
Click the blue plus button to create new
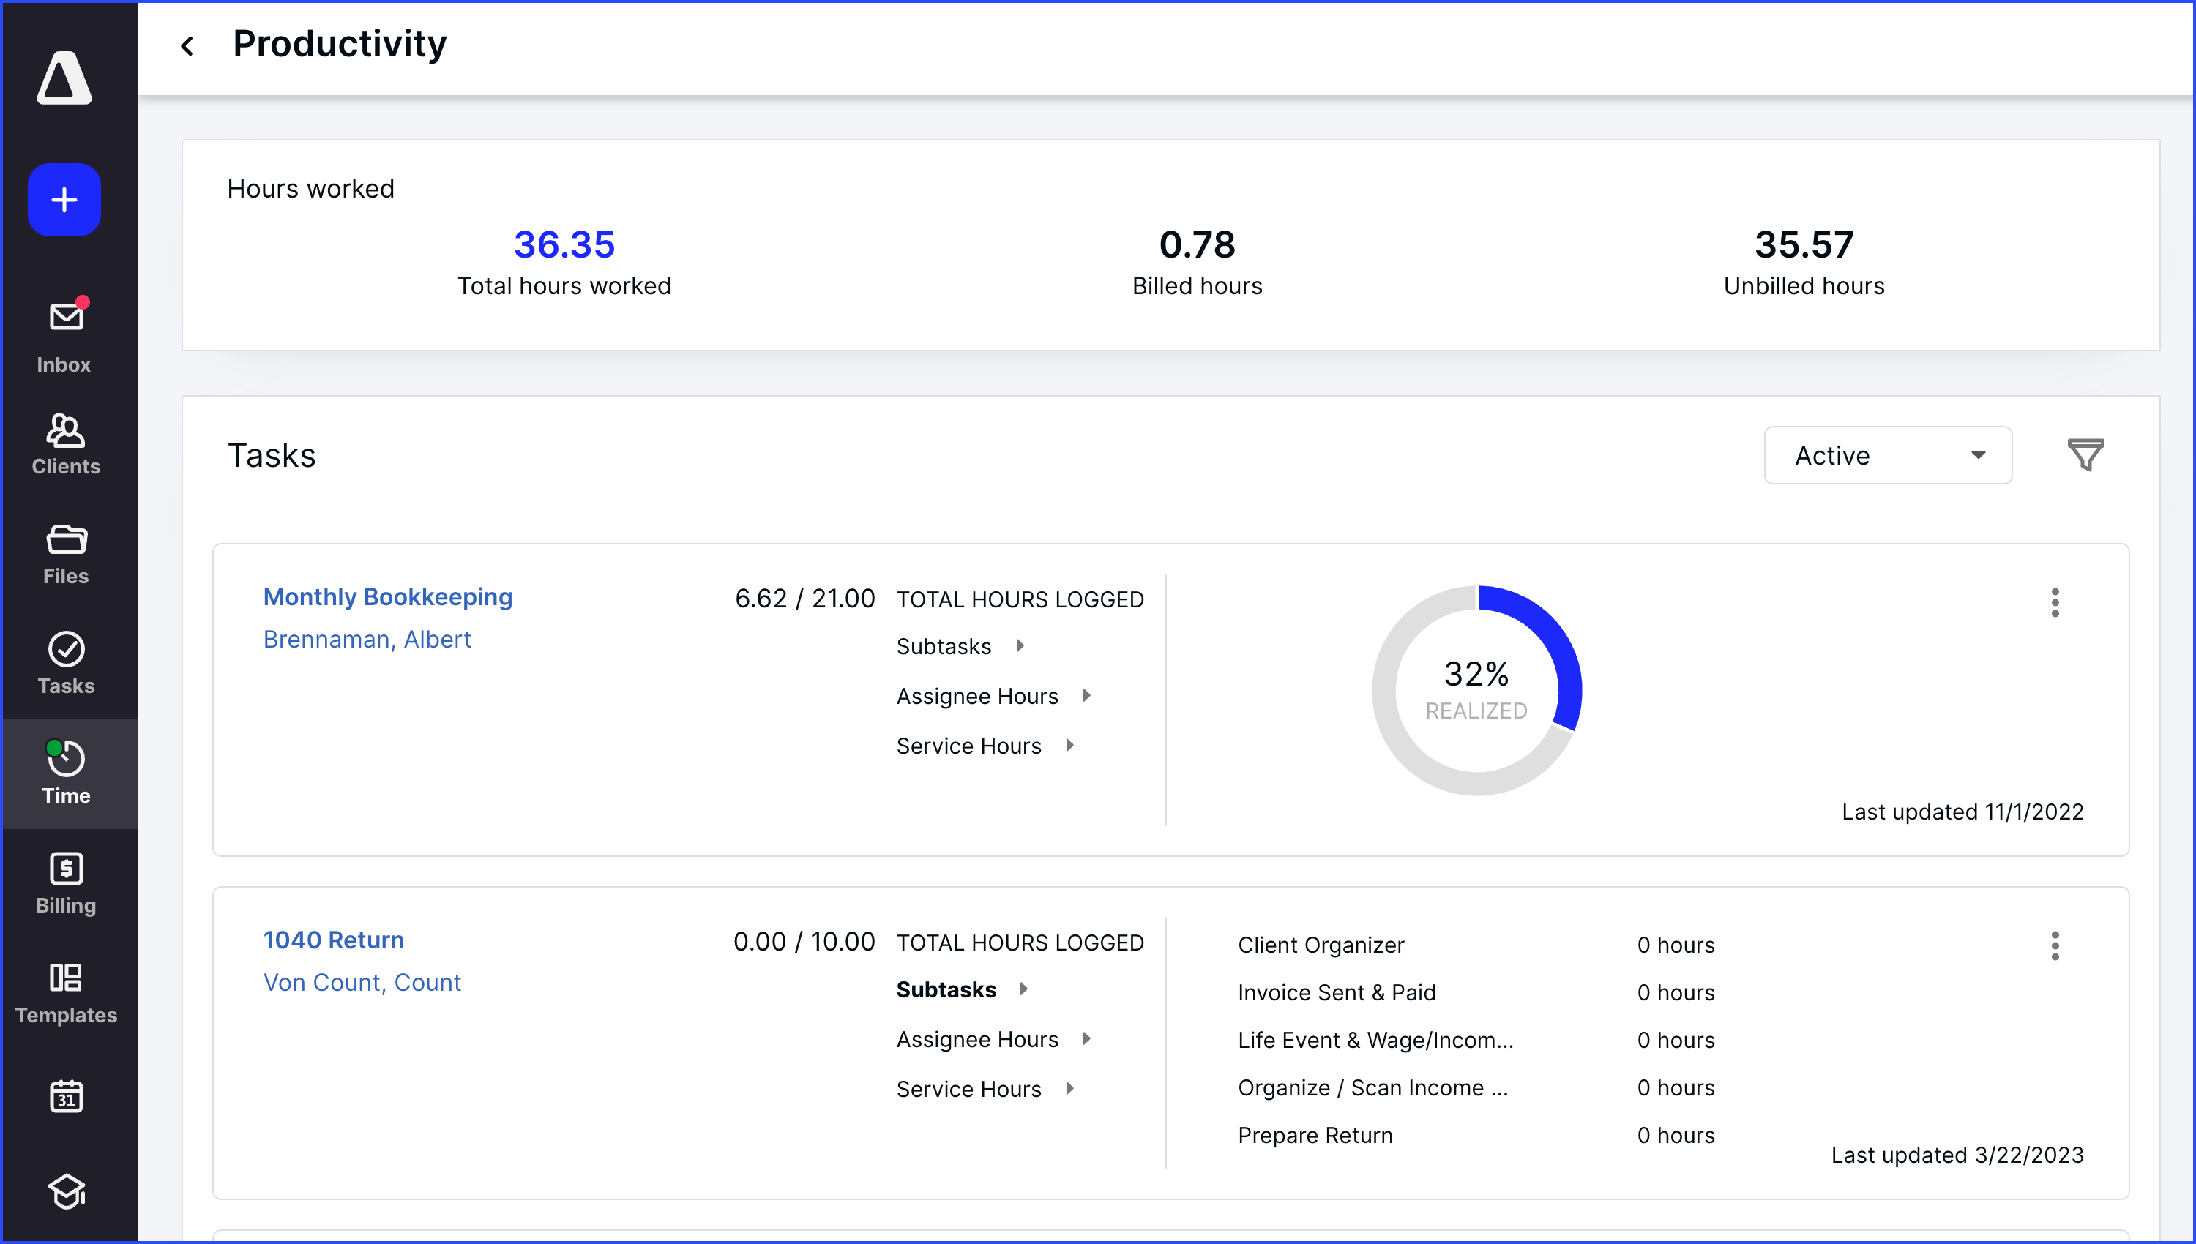[64, 199]
